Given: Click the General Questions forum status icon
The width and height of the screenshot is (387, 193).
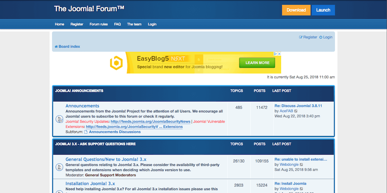Looking at the screenshot, I should tap(59, 167).
